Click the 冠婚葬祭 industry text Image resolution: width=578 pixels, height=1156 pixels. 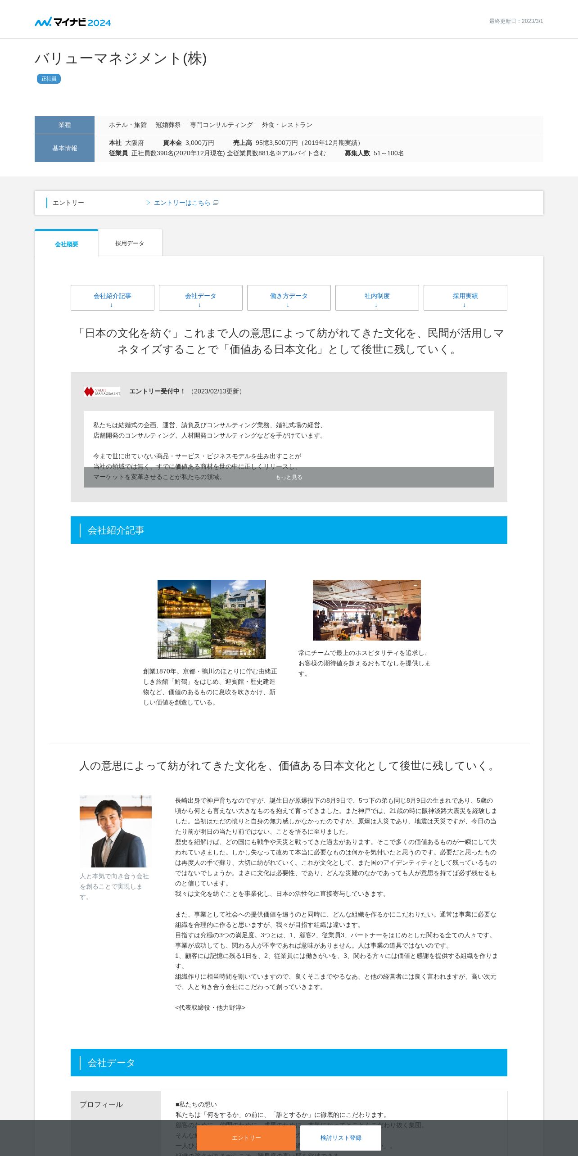168,125
